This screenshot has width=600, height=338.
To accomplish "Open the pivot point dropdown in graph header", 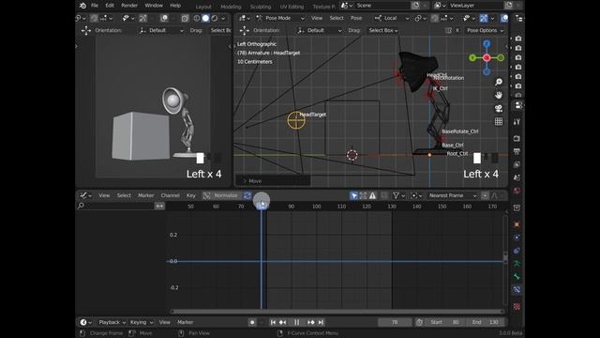I will click(416, 196).
